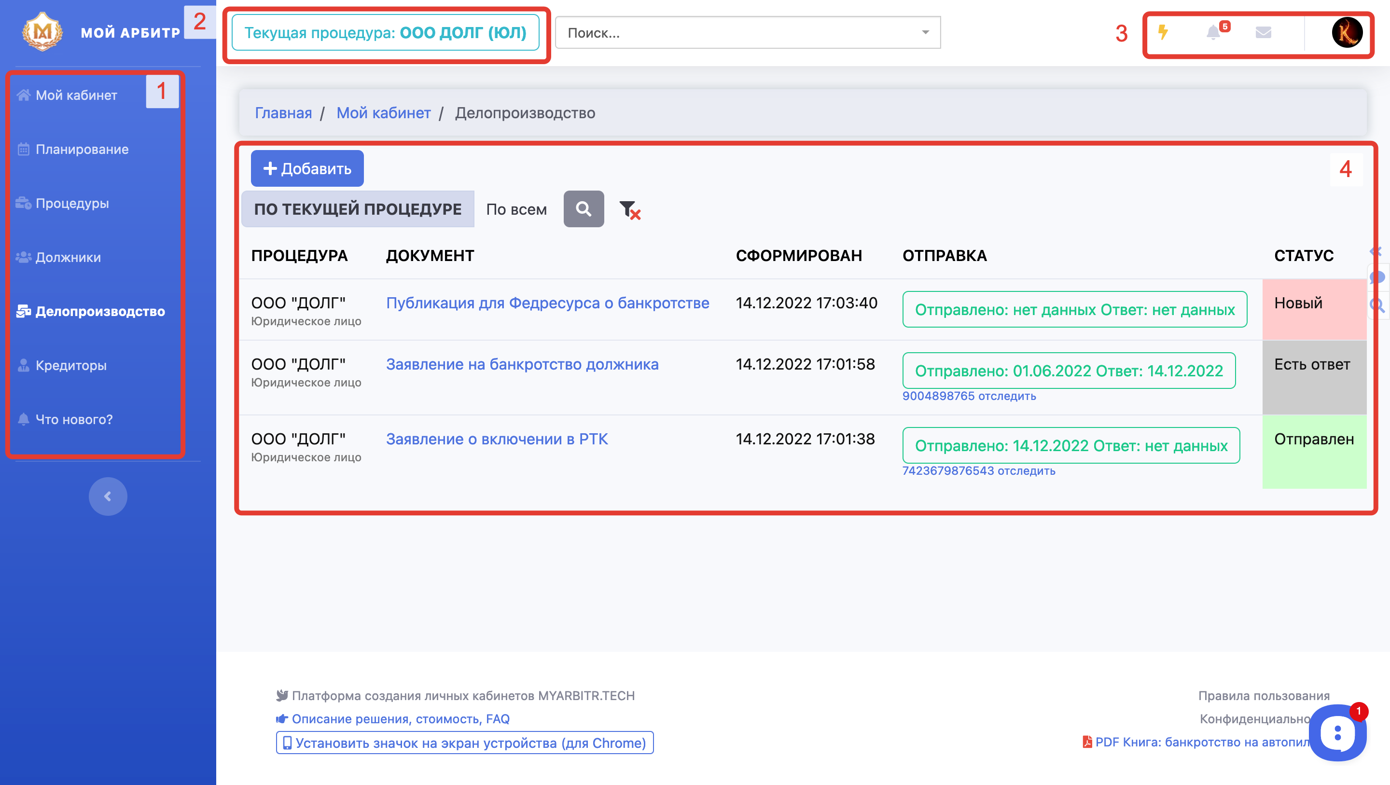Click the magnifier search button in filters
The height and width of the screenshot is (785, 1390).
(584, 209)
